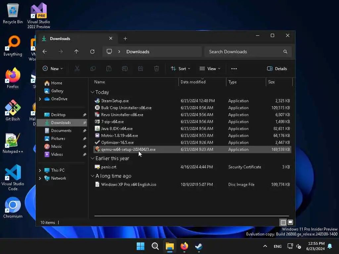
Task: Click the Steam icon on the taskbar
Action: [199, 246]
